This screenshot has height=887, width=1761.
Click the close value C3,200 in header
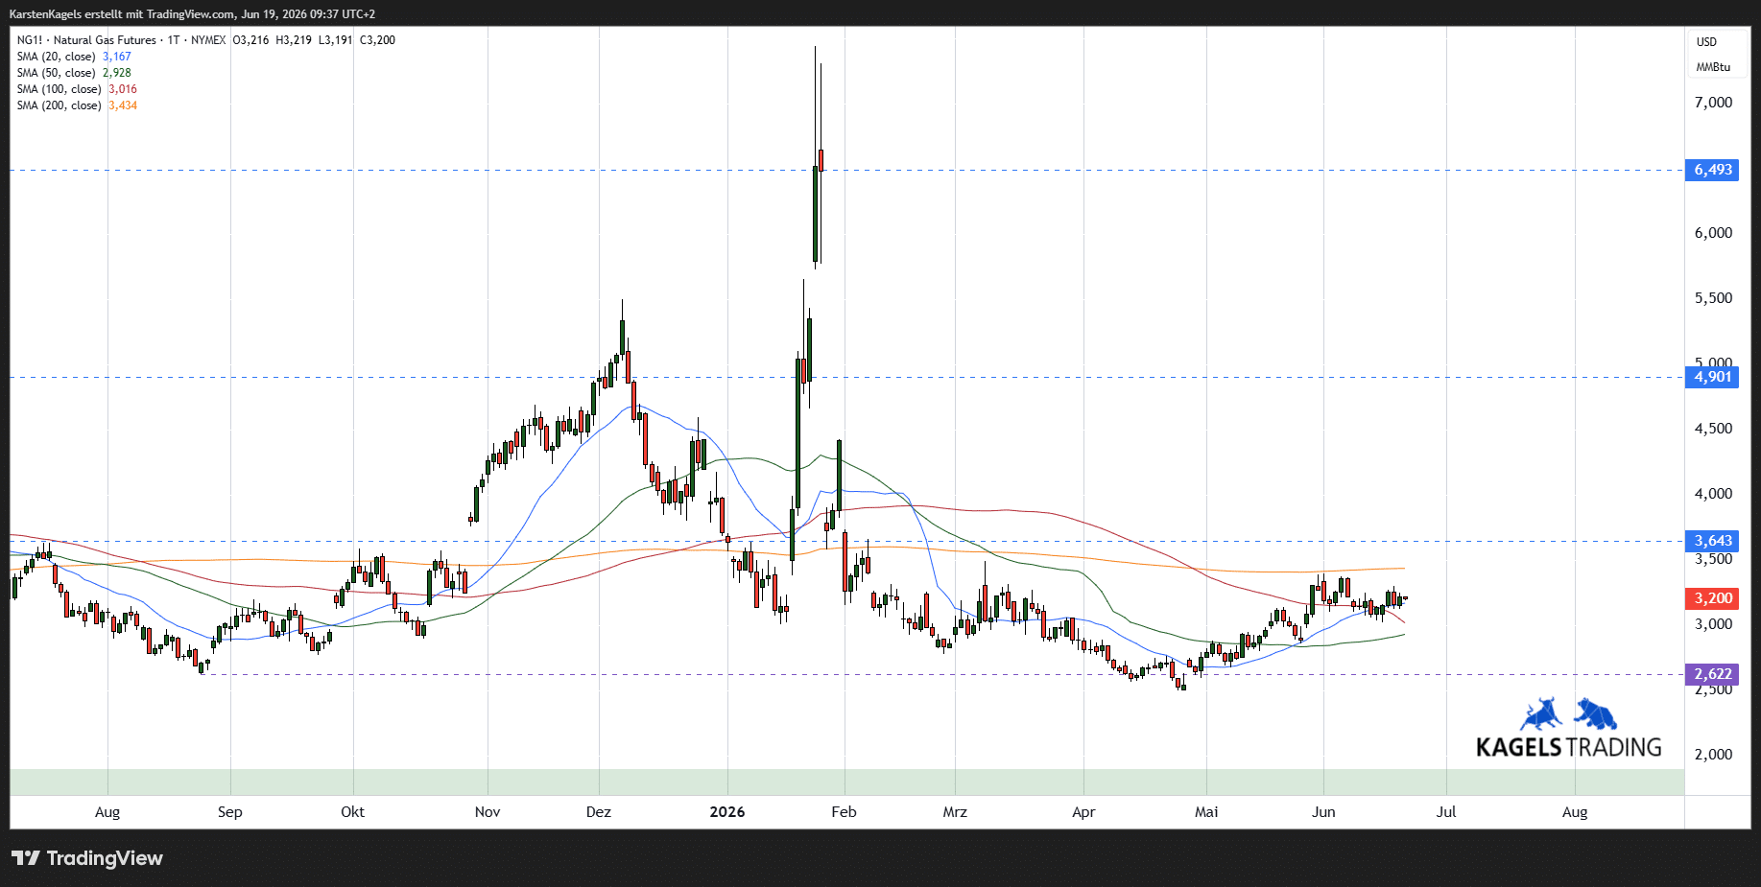click(377, 40)
